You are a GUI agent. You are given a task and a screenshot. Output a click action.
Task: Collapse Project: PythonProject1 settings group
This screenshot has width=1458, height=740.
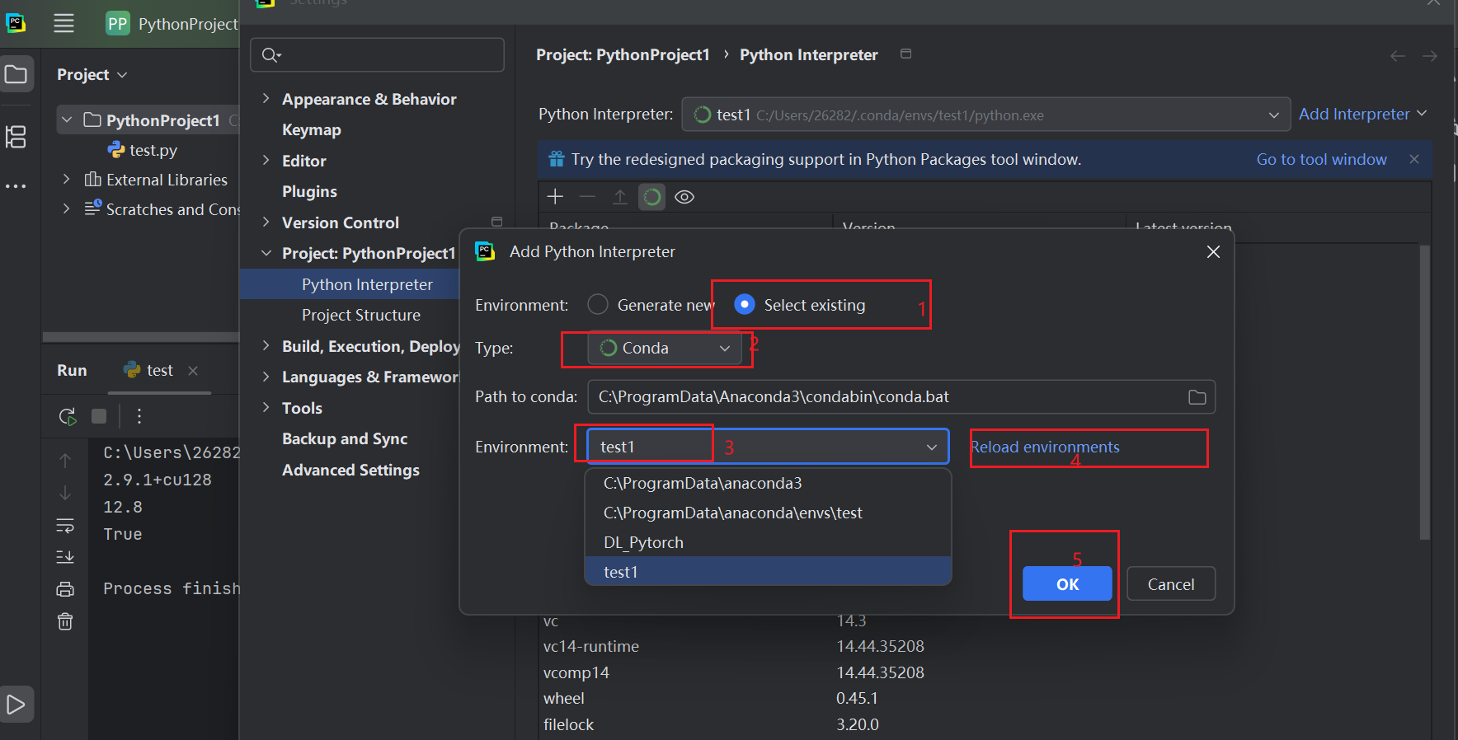(266, 253)
